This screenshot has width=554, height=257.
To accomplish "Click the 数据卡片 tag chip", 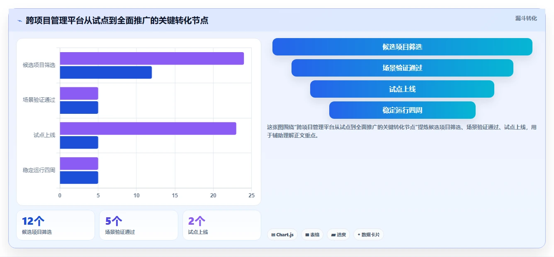I will [x=368, y=235].
